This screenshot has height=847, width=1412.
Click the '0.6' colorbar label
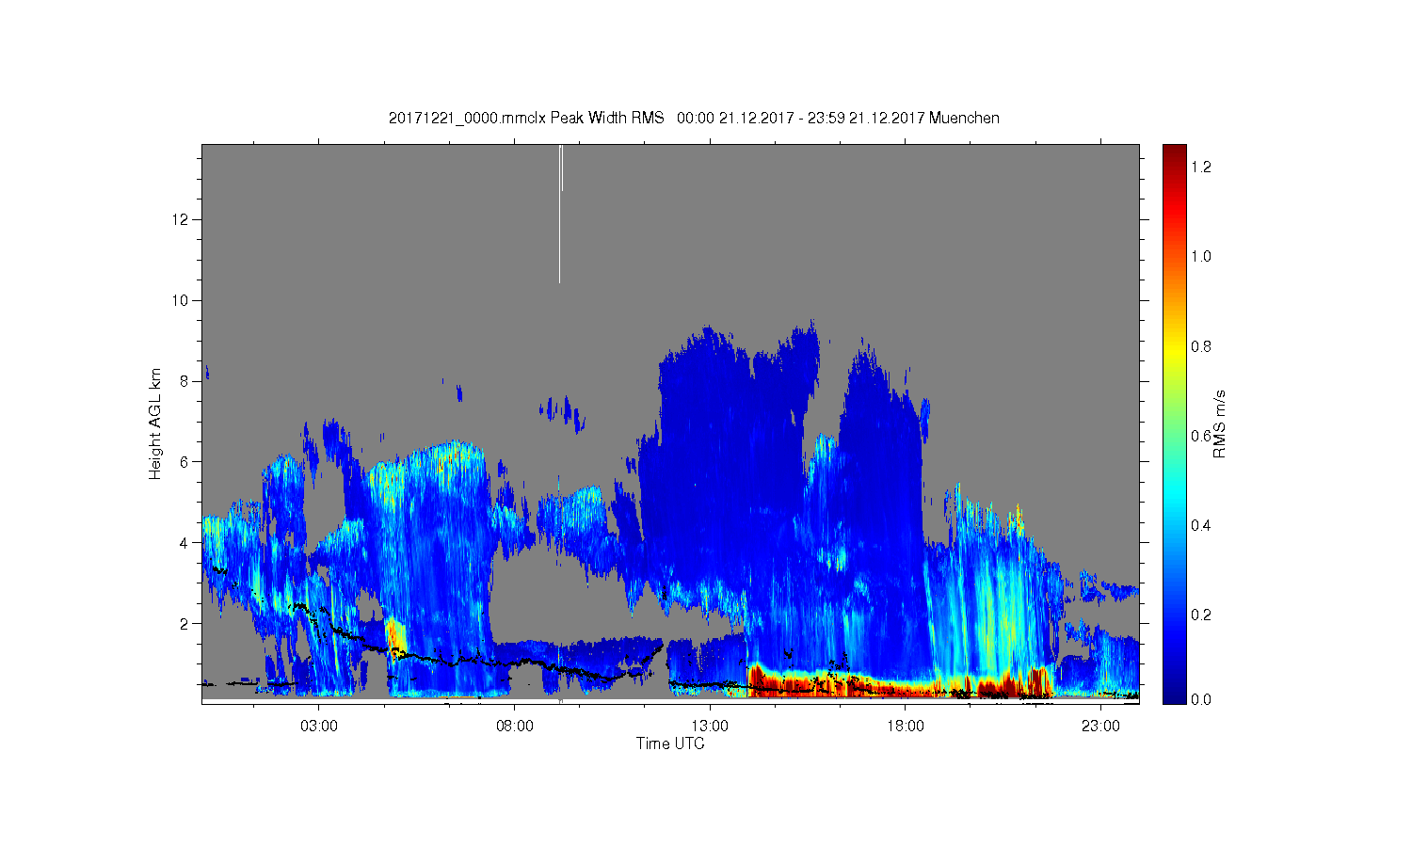pos(1201,436)
